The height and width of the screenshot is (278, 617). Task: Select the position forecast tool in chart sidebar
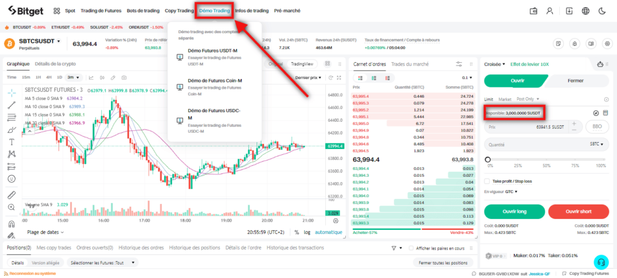pos(12,166)
